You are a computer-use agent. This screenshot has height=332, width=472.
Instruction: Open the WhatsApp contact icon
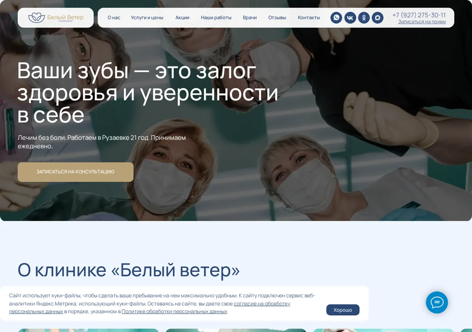tap(336, 18)
